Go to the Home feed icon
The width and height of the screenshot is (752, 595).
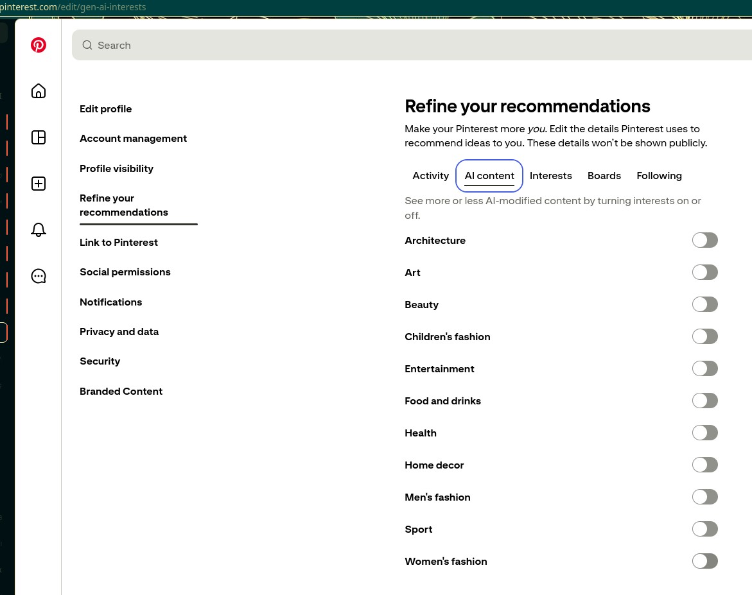pos(39,91)
